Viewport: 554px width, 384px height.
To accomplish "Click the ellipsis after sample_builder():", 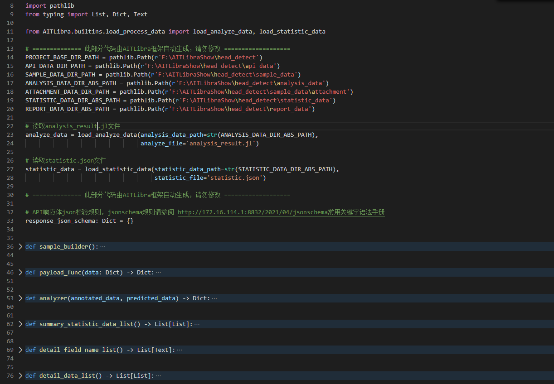I will 103,247.
